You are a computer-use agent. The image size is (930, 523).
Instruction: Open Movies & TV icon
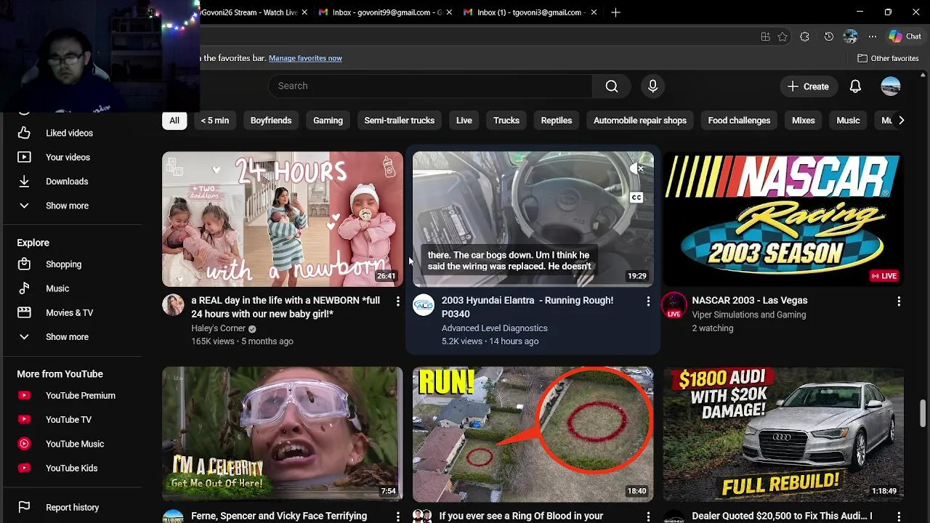click(24, 312)
